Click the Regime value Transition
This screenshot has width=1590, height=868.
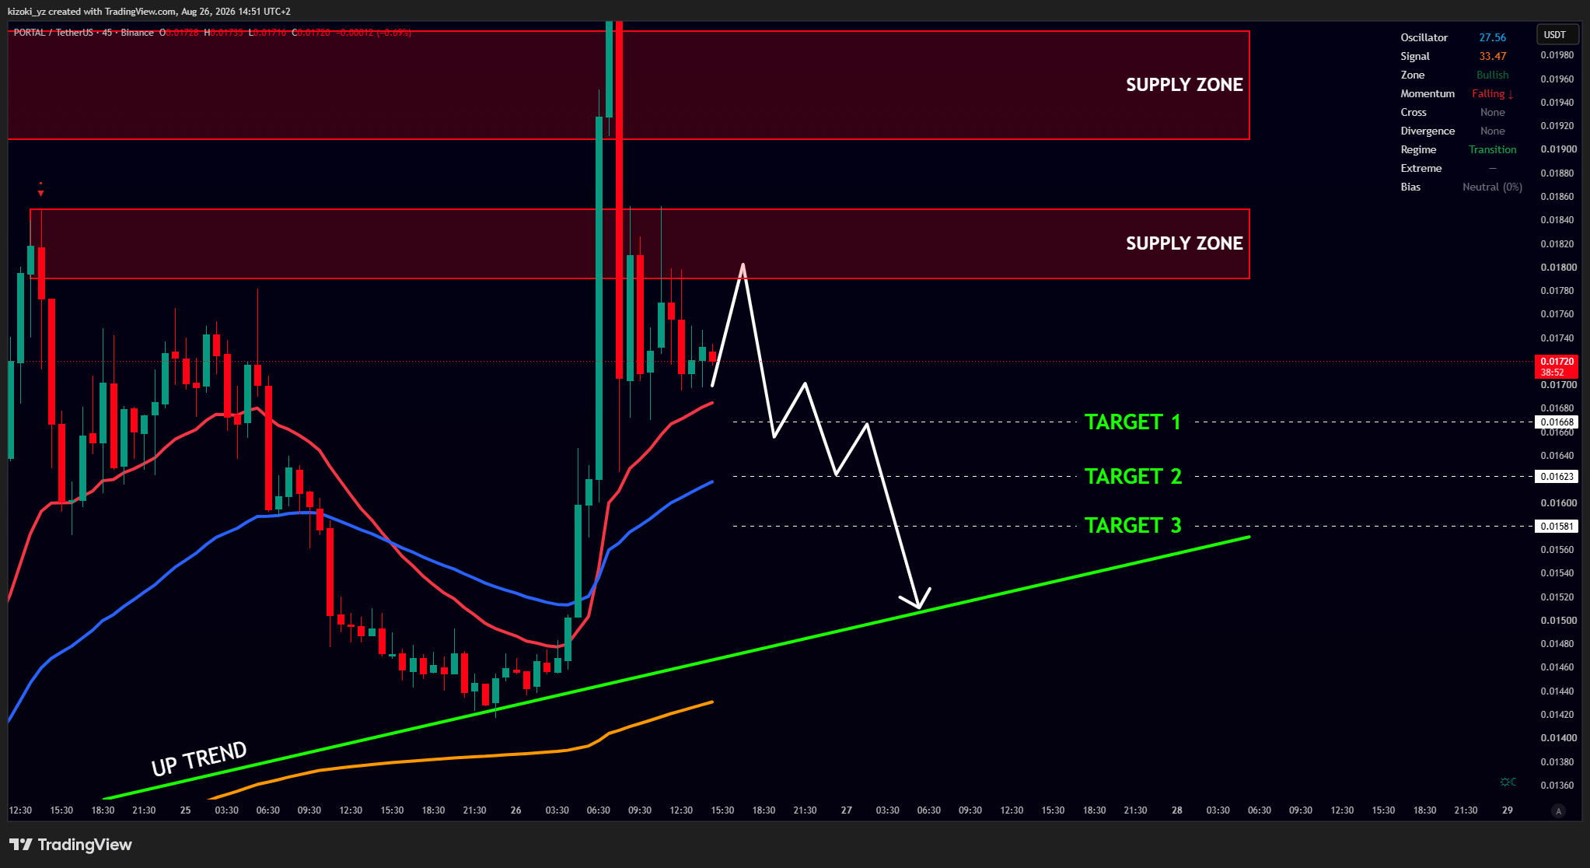[x=1492, y=149]
